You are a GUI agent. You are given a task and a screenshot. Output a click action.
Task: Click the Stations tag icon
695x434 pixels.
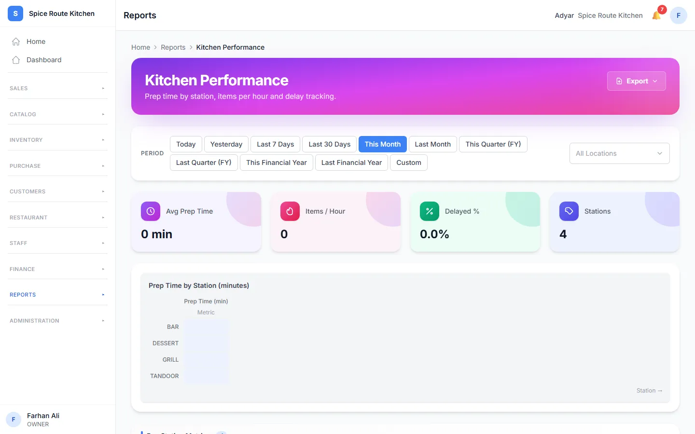(569, 211)
